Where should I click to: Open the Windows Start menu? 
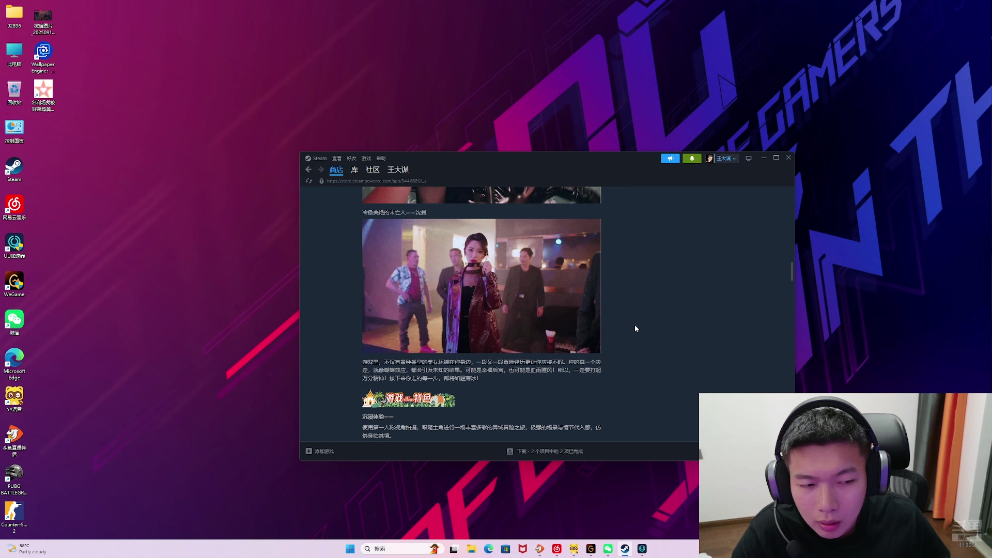tap(350, 549)
